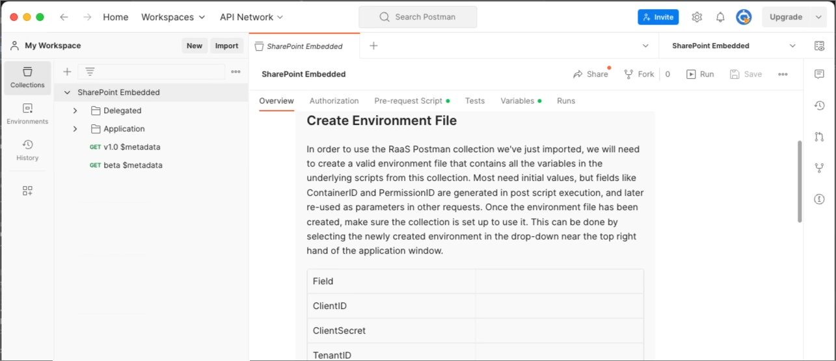Open a new tab with the plus icon
The height and width of the screenshot is (361, 836).
(373, 46)
